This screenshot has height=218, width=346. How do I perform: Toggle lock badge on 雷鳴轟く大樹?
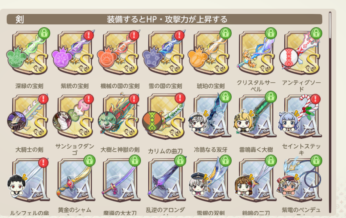[271, 97]
